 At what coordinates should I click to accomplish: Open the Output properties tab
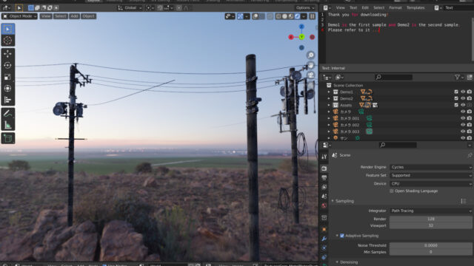(x=324, y=178)
